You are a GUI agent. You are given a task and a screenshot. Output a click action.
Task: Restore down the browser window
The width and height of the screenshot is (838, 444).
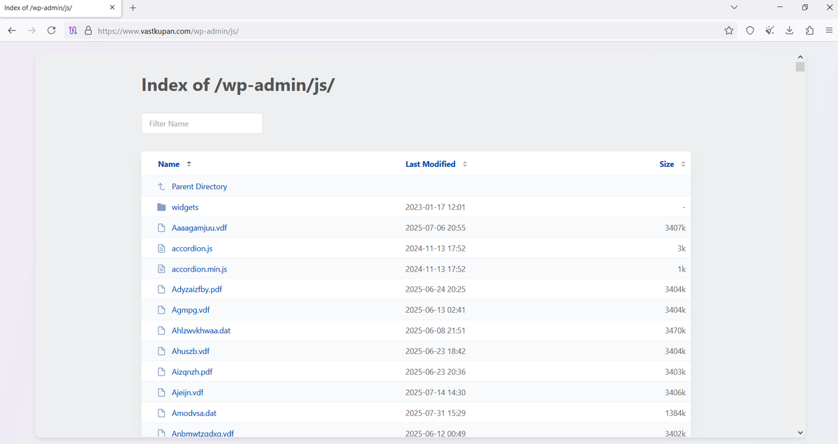click(x=804, y=7)
